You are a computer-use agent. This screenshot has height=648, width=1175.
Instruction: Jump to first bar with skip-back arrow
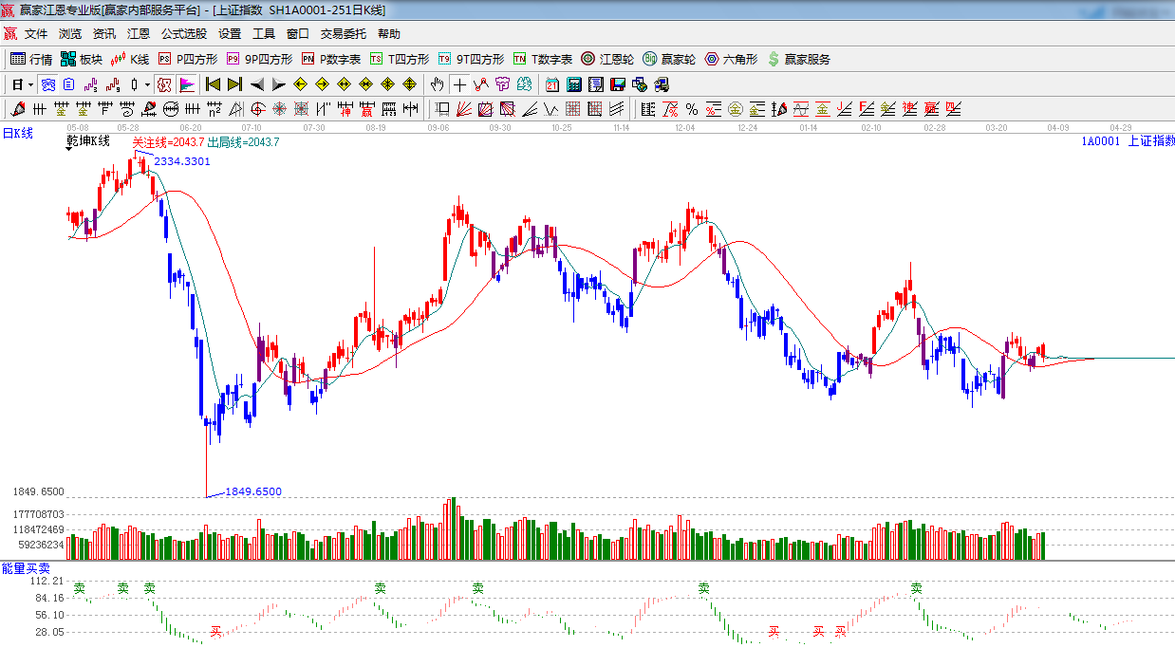[214, 84]
